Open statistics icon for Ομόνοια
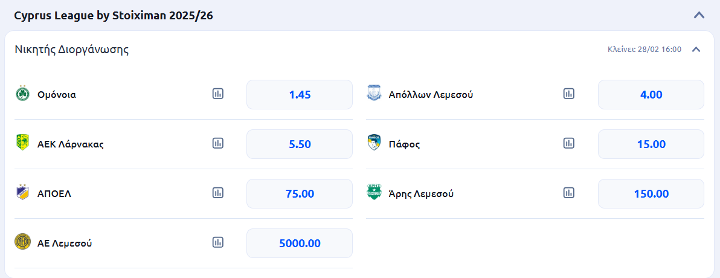The image size is (720, 278). point(218,94)
